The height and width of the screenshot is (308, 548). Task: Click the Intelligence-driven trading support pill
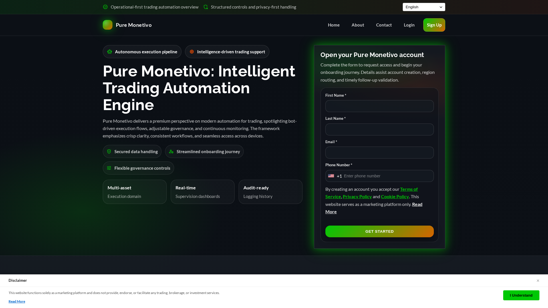click(x=227, y=52)
